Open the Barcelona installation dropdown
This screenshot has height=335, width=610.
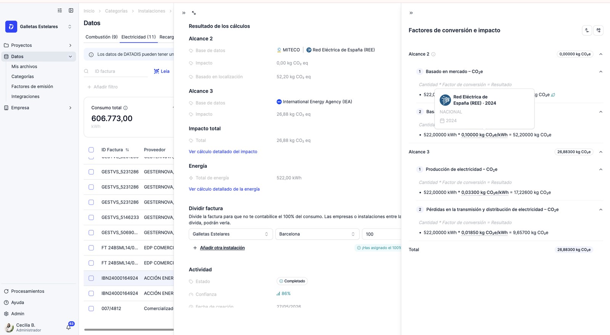coord(317,234)
